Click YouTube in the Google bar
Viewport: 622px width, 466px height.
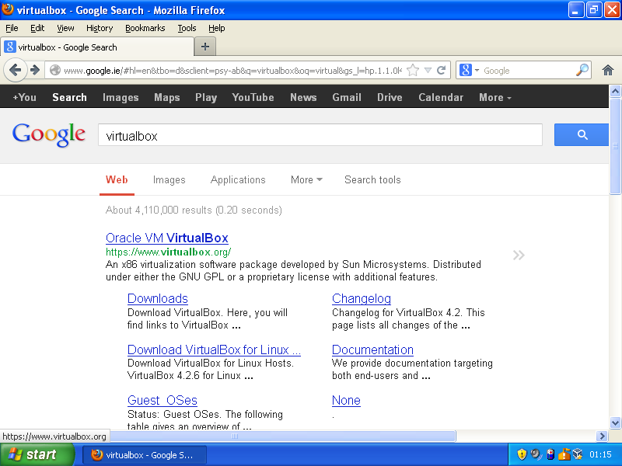coord(253,98)
